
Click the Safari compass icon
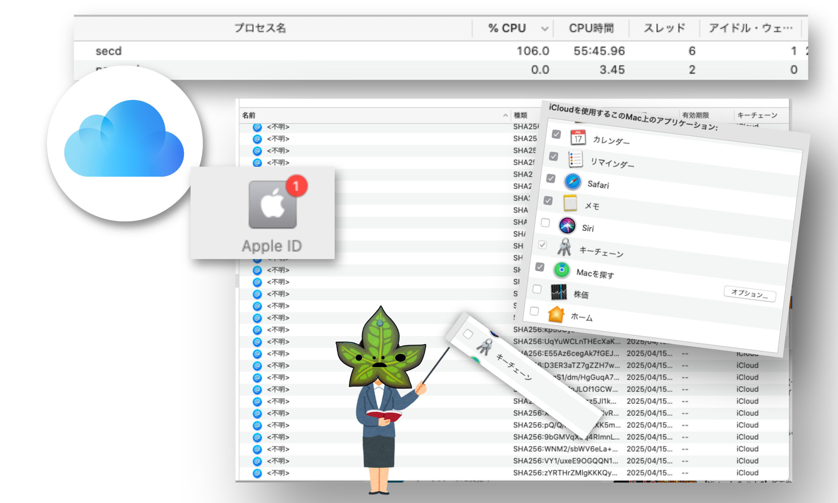click(572, 181)
